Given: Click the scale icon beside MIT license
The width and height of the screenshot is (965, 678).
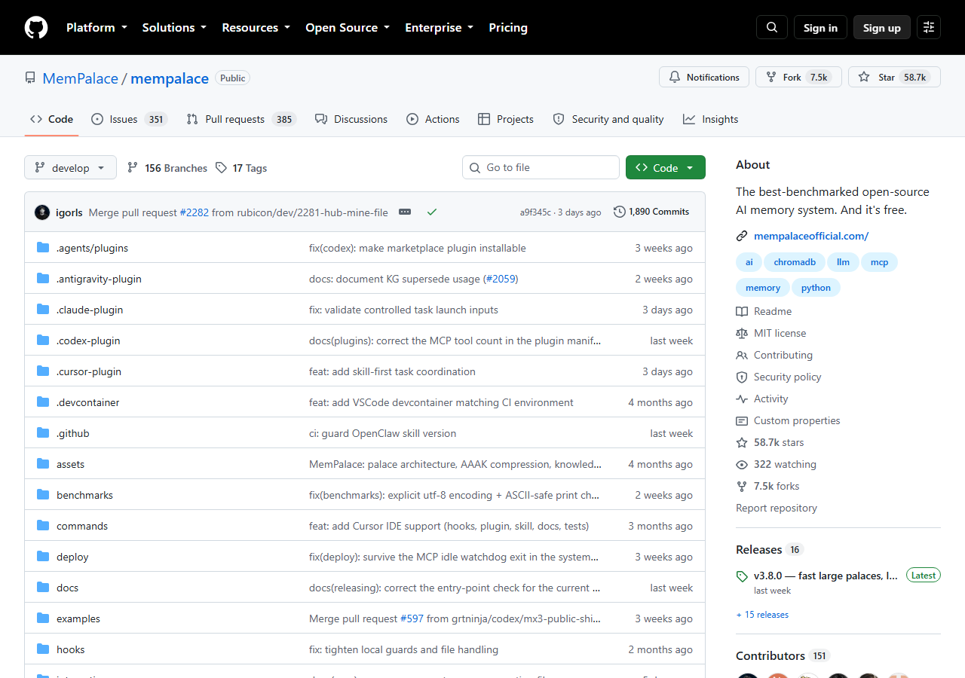Looking at the screenshot, I should click(x=742, y=333).
